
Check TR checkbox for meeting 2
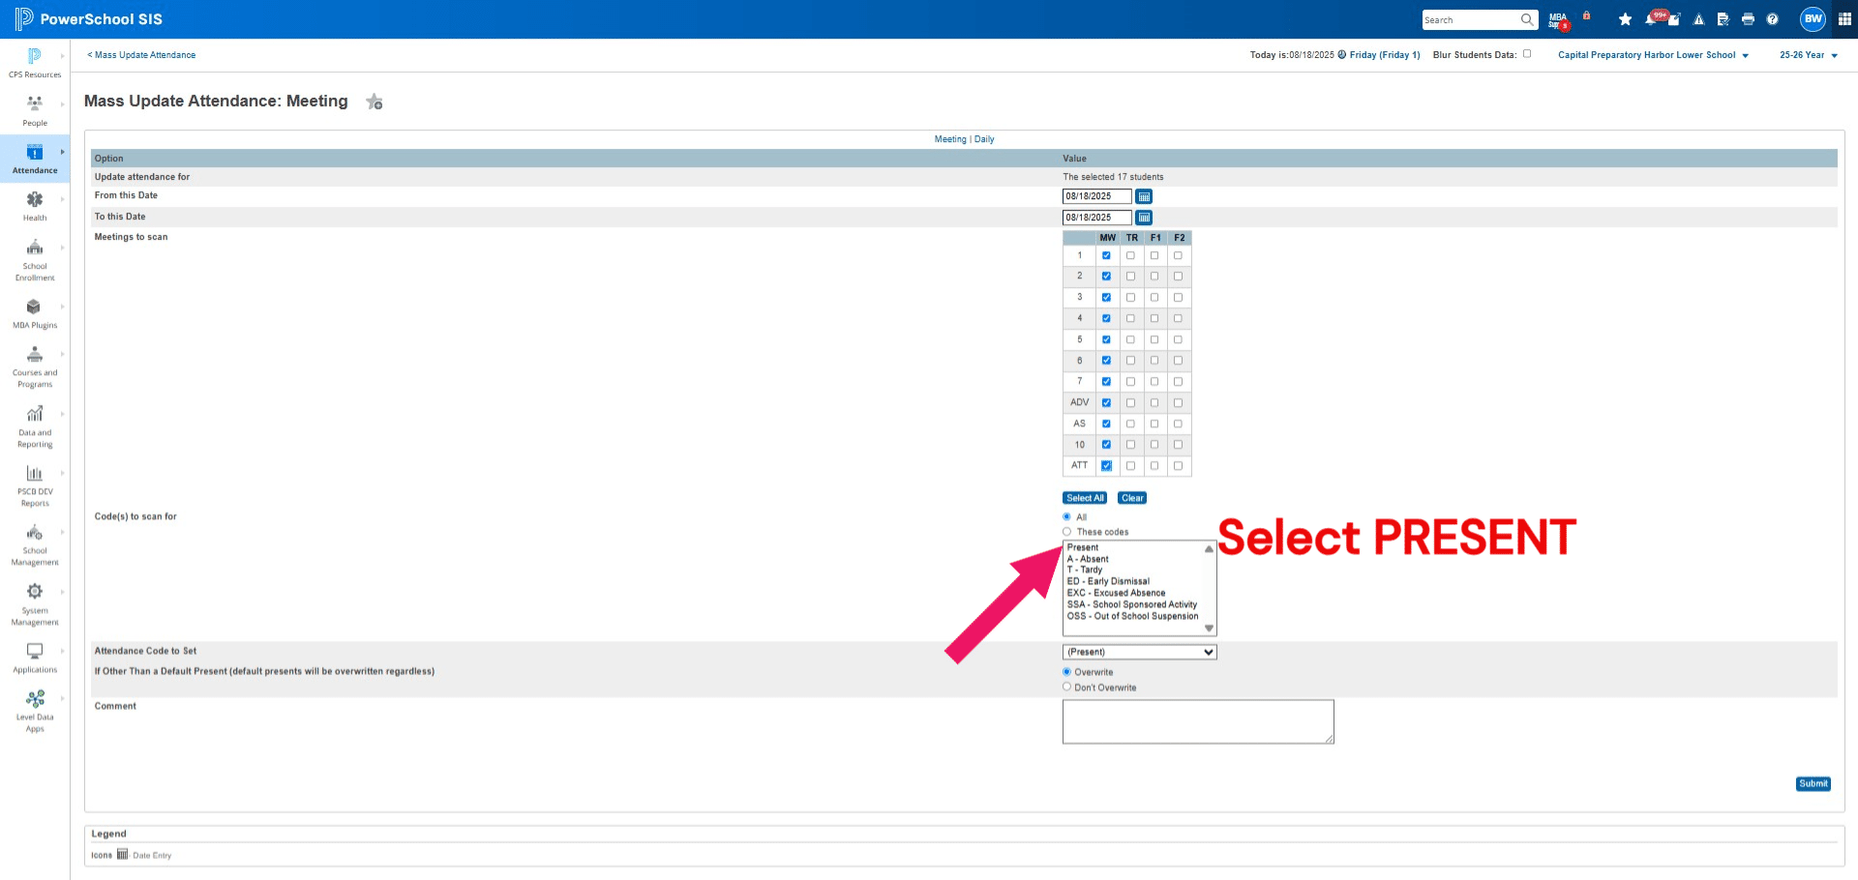point(1130,277)
